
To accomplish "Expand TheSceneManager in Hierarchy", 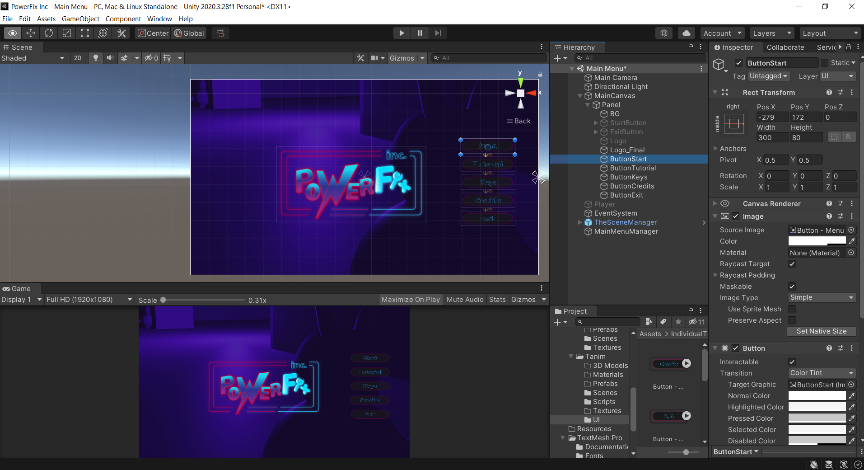I will click(x=580, y=222).
